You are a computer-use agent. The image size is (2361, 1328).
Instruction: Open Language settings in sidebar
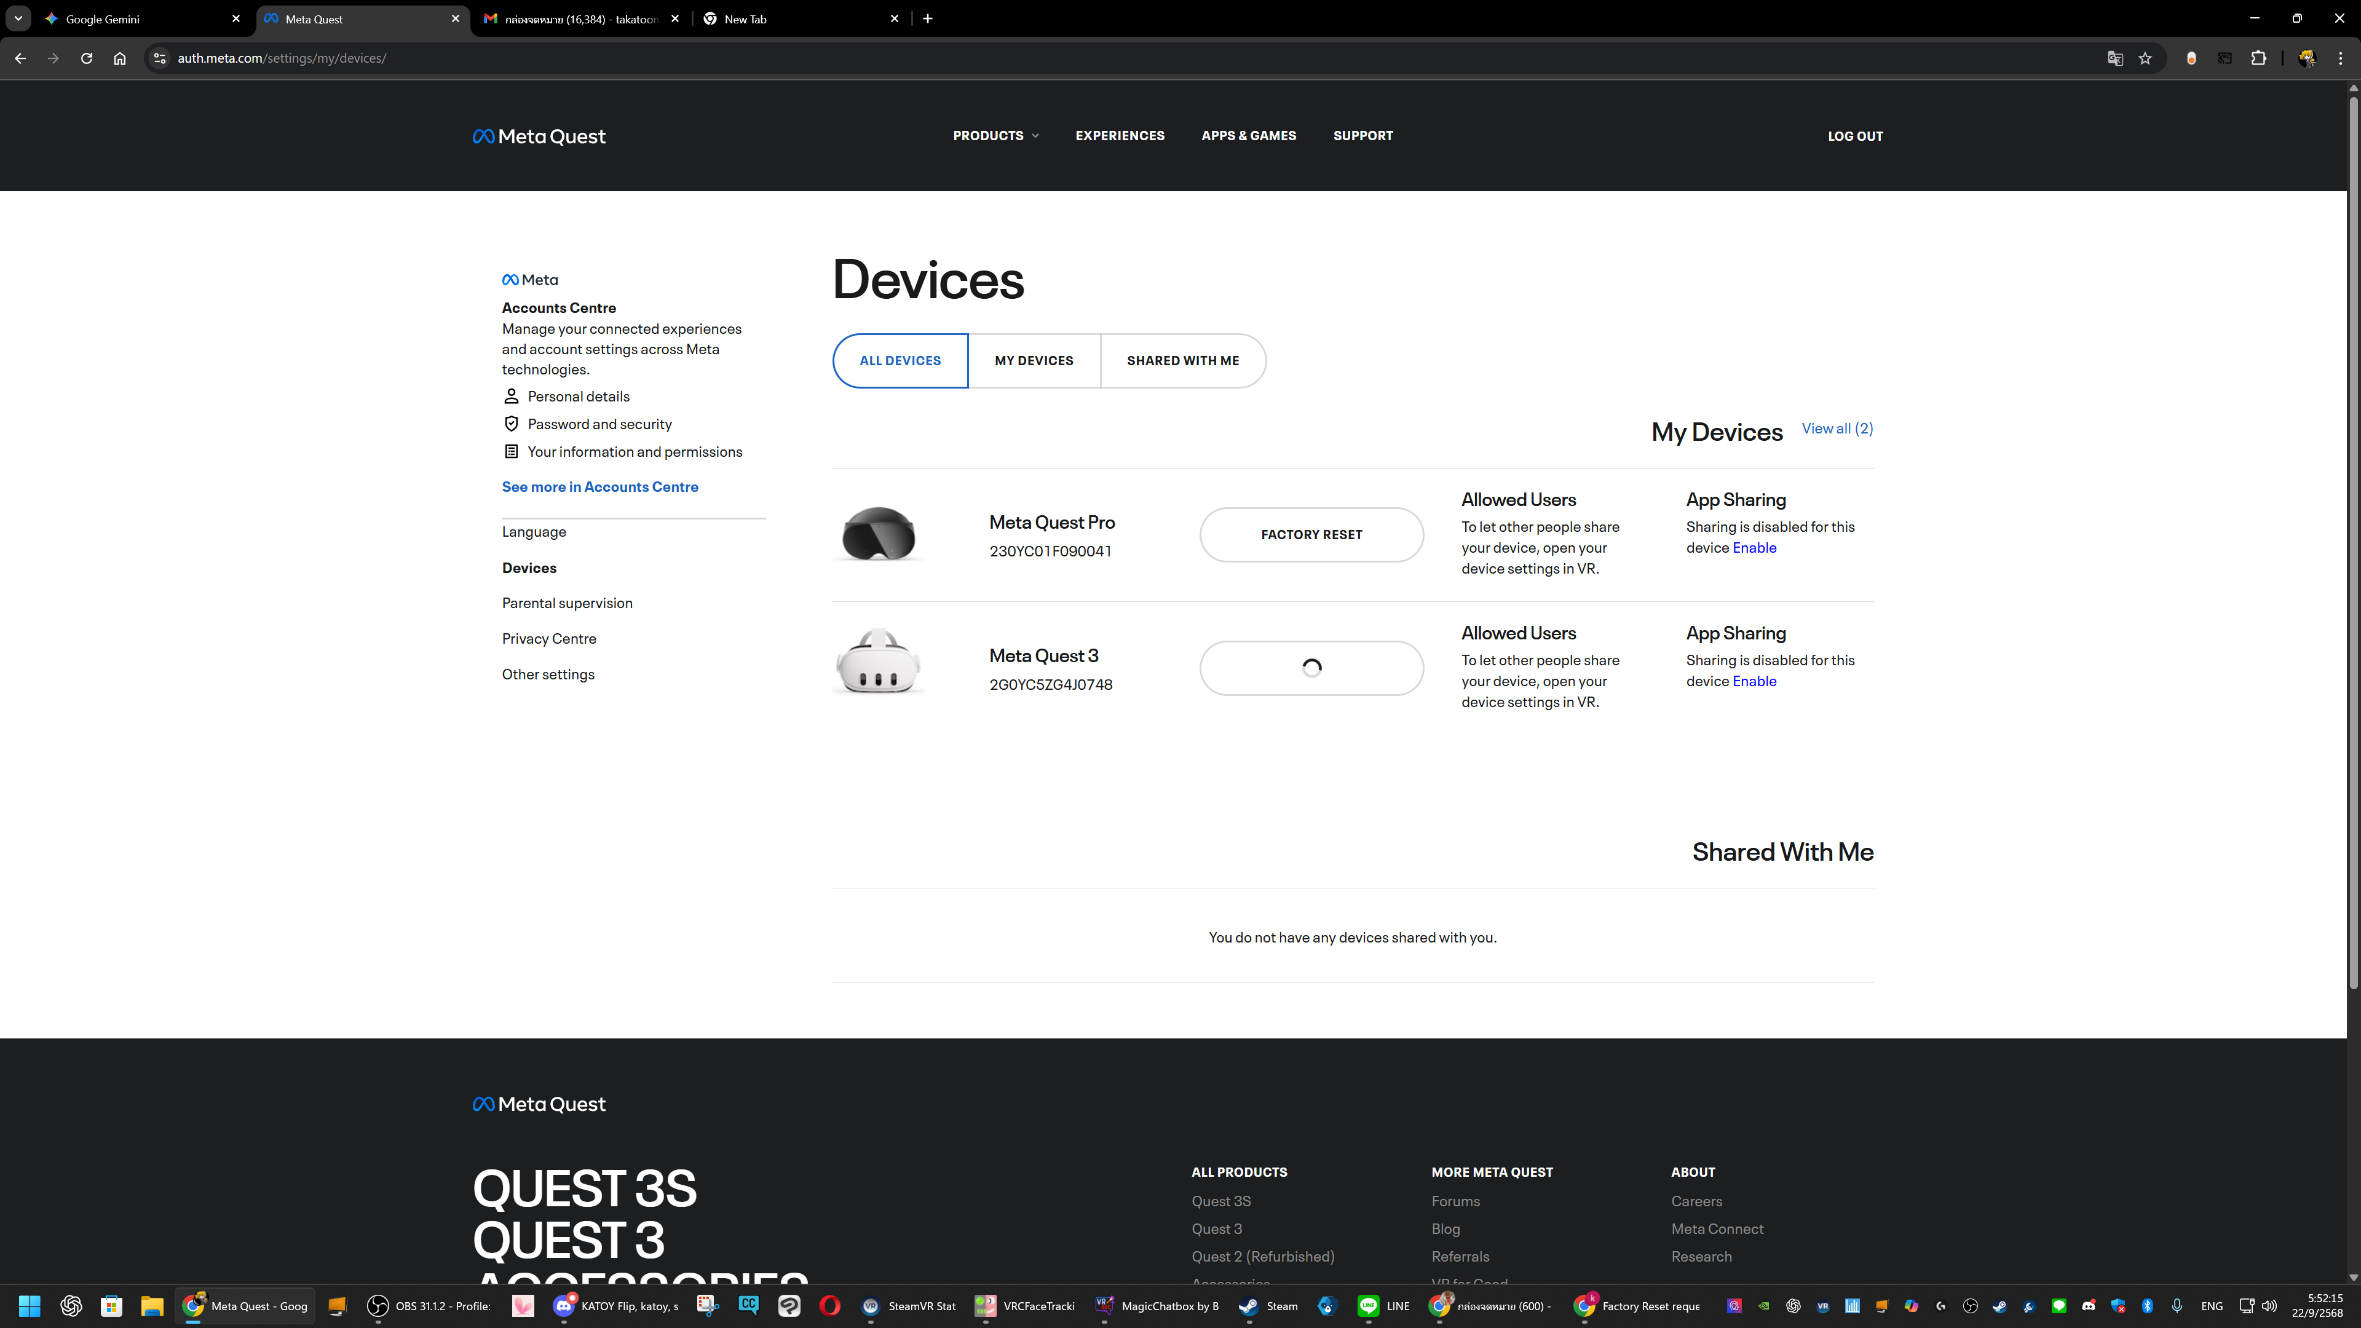534,532
